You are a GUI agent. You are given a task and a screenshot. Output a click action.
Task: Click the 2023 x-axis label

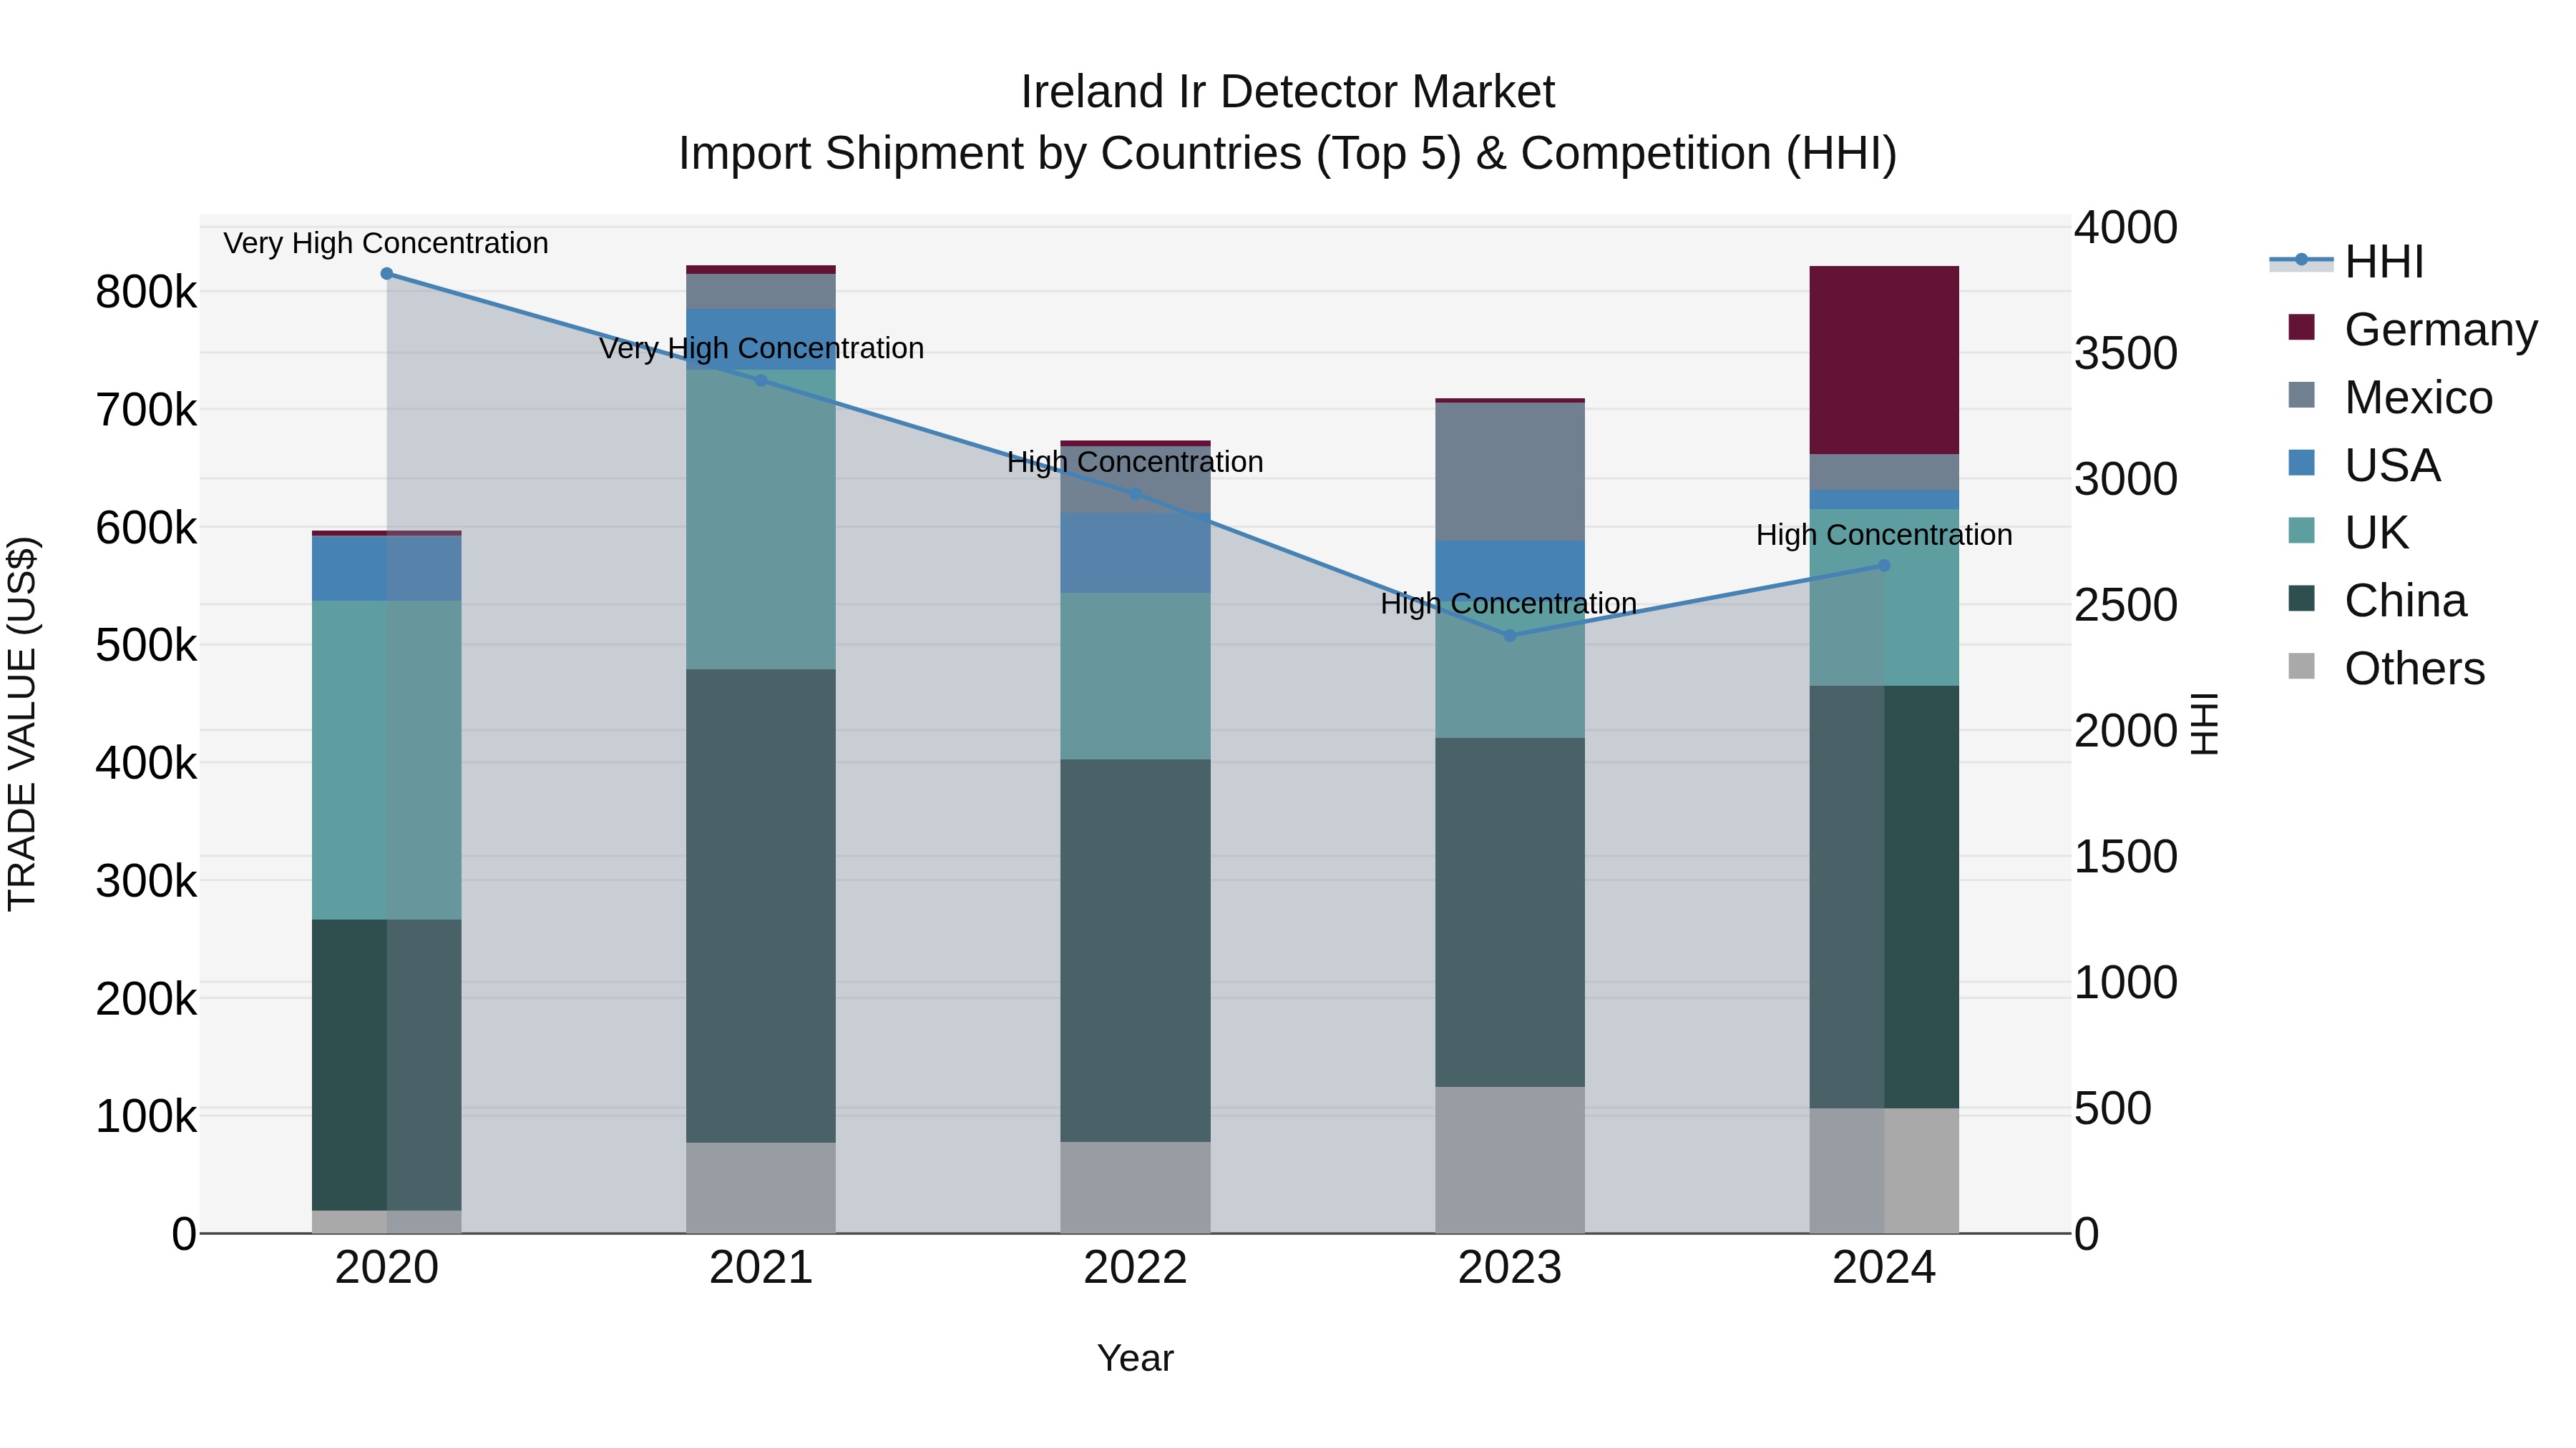(1510, 1268)
